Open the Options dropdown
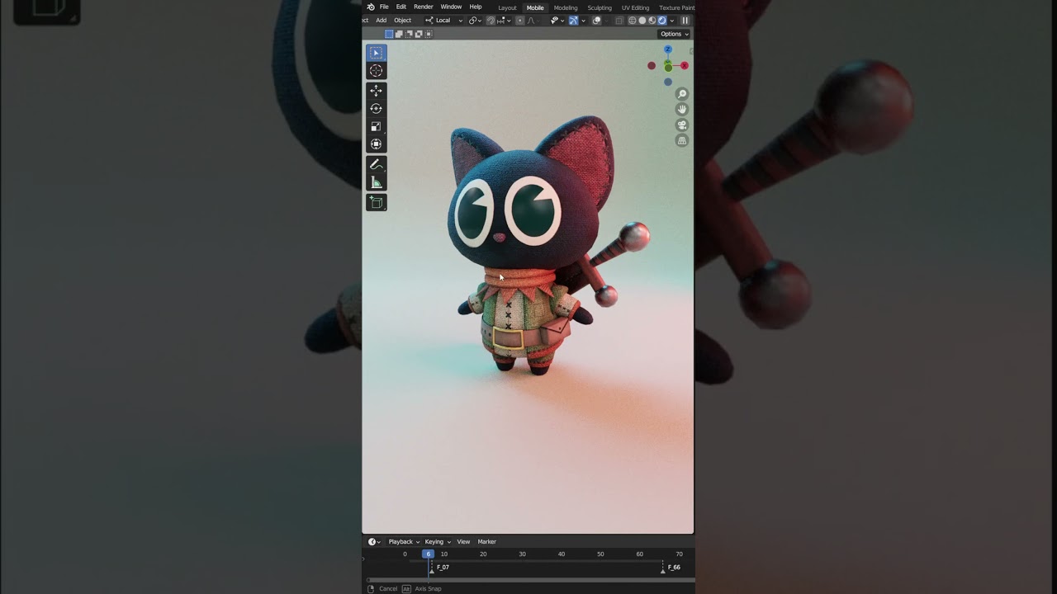This screenshot has height=594, width=1057. [x=674, y=34]
